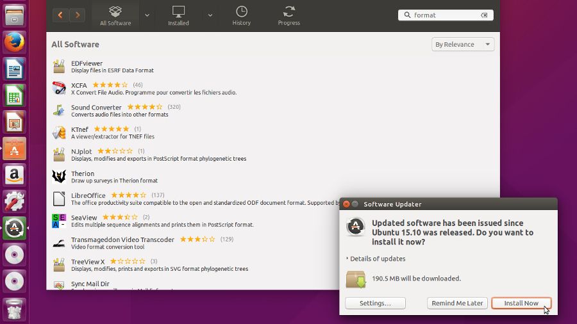Viewport: 577px width, 324px height.
Task: Open System Settings from the launcher
Action: pos(14,201)
